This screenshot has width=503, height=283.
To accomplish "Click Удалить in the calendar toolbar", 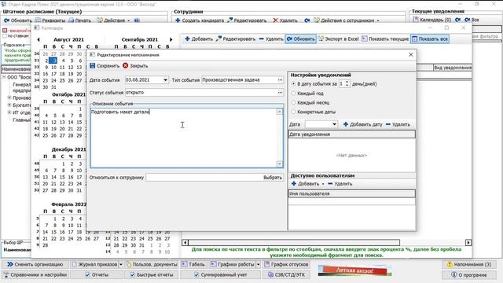I will pos(271,39).
